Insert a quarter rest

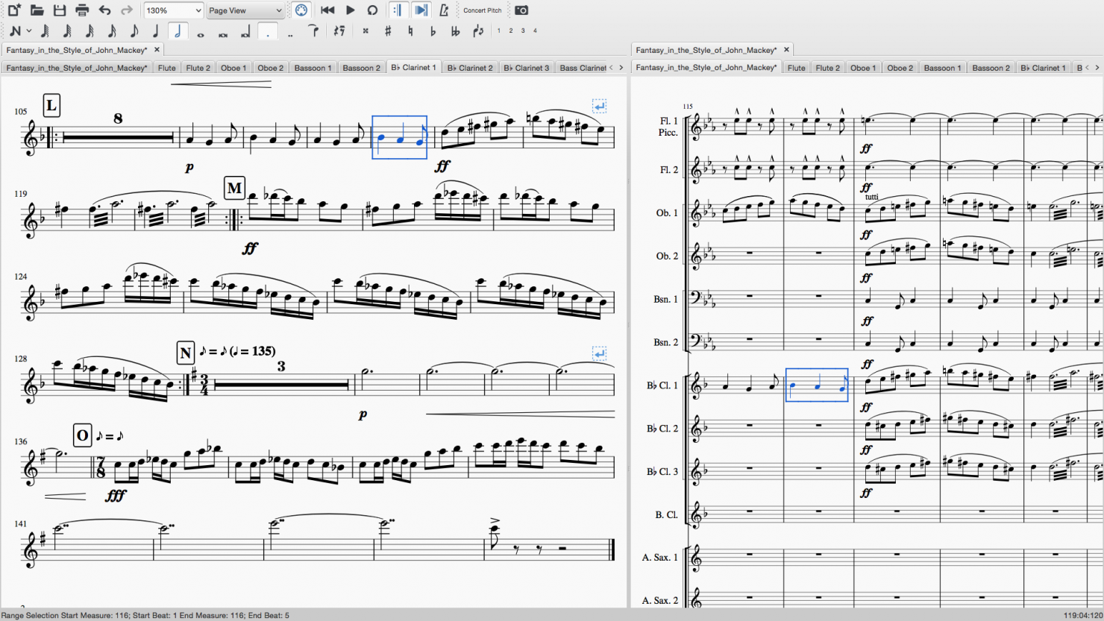click(339, 31)
